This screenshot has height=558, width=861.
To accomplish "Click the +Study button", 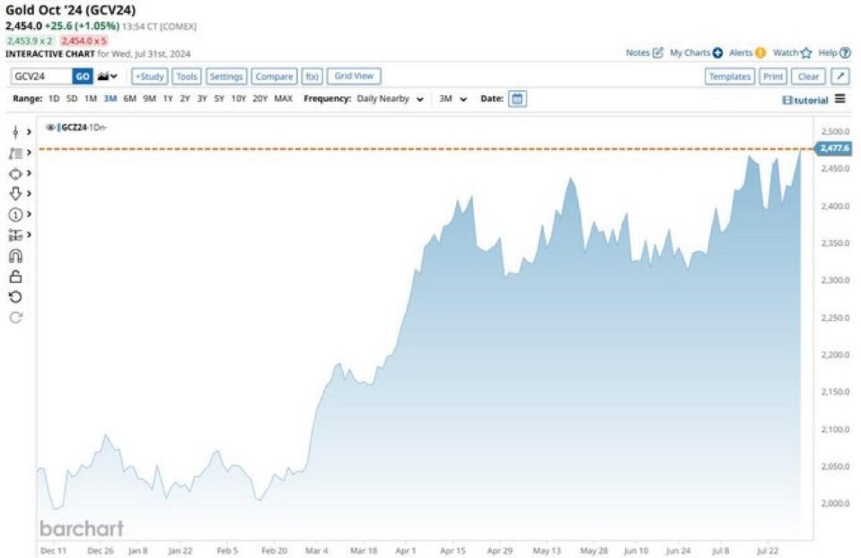I will tap(149, 76).
